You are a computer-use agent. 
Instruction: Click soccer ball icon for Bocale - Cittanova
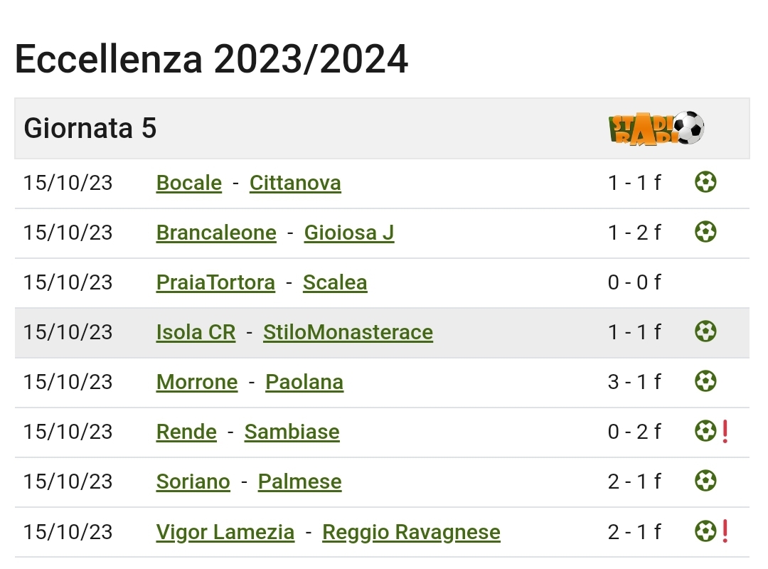coord(705,182)
